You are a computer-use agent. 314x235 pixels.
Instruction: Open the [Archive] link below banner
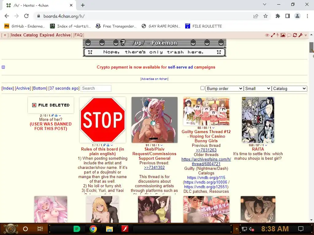23,88
